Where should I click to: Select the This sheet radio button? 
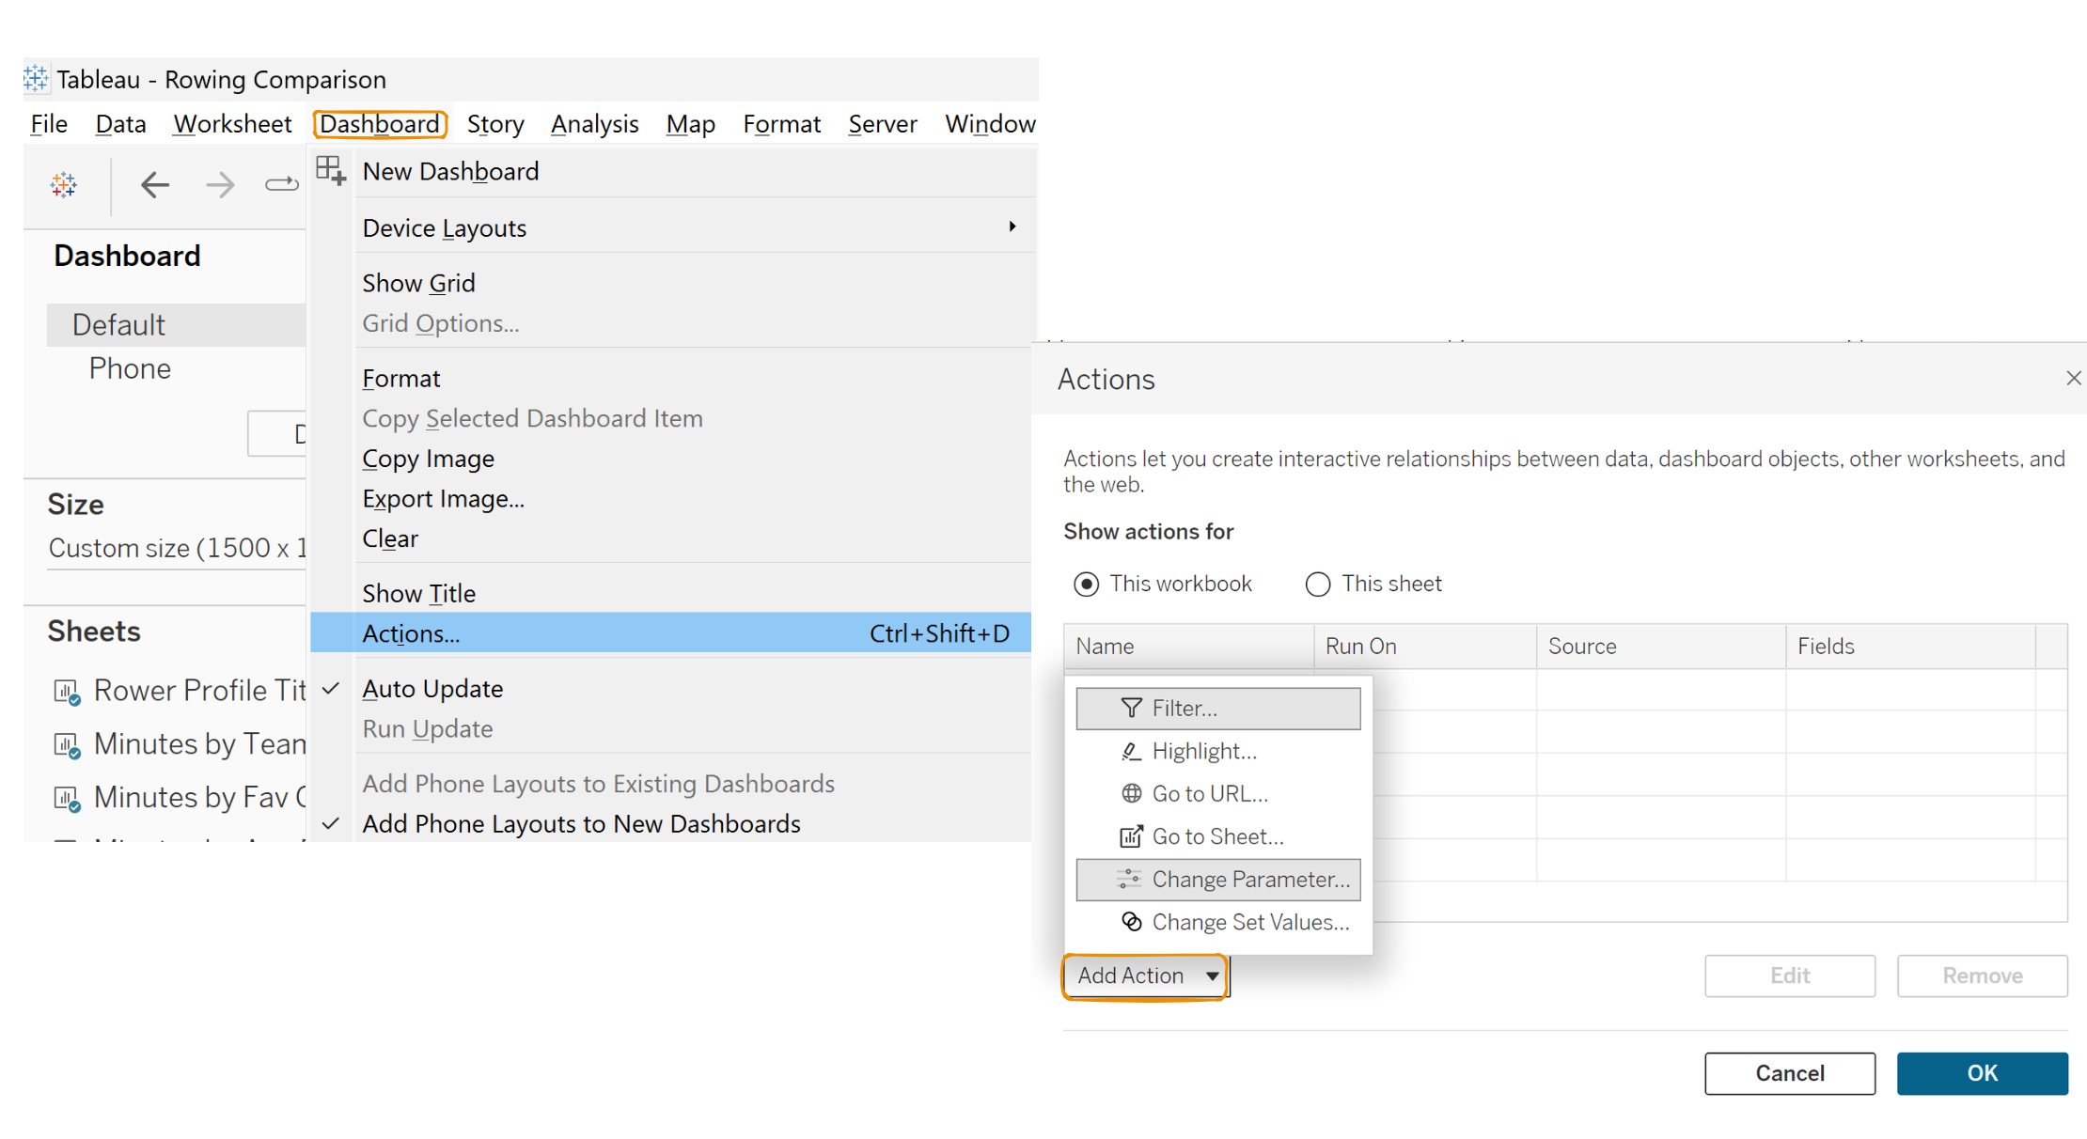[1317, 584]
